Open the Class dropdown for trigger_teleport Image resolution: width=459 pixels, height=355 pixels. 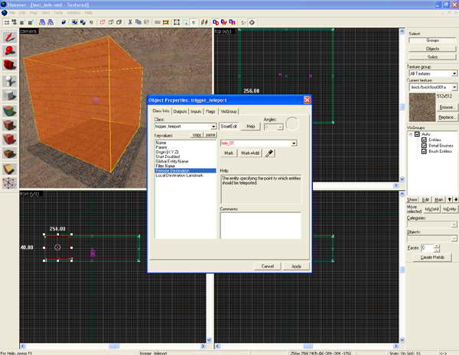click(x=213, y=126)
